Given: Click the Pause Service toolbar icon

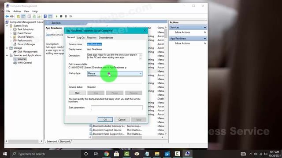Looking at the screenshot, I should point(66,17).
